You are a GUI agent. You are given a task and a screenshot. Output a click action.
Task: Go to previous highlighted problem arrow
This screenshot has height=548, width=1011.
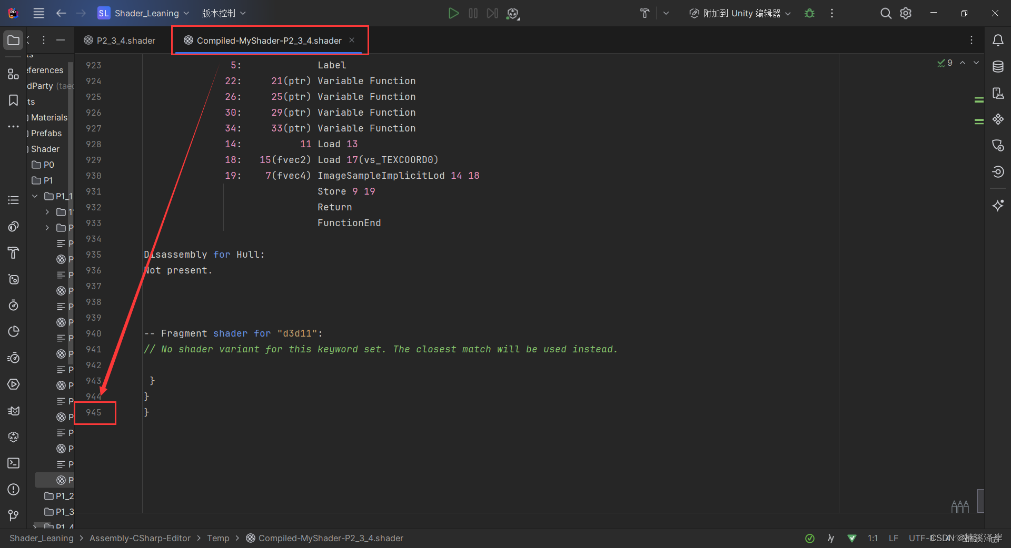tap(963, 63)
